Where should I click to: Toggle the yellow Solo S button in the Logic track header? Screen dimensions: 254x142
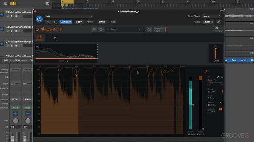coord(13,4)
